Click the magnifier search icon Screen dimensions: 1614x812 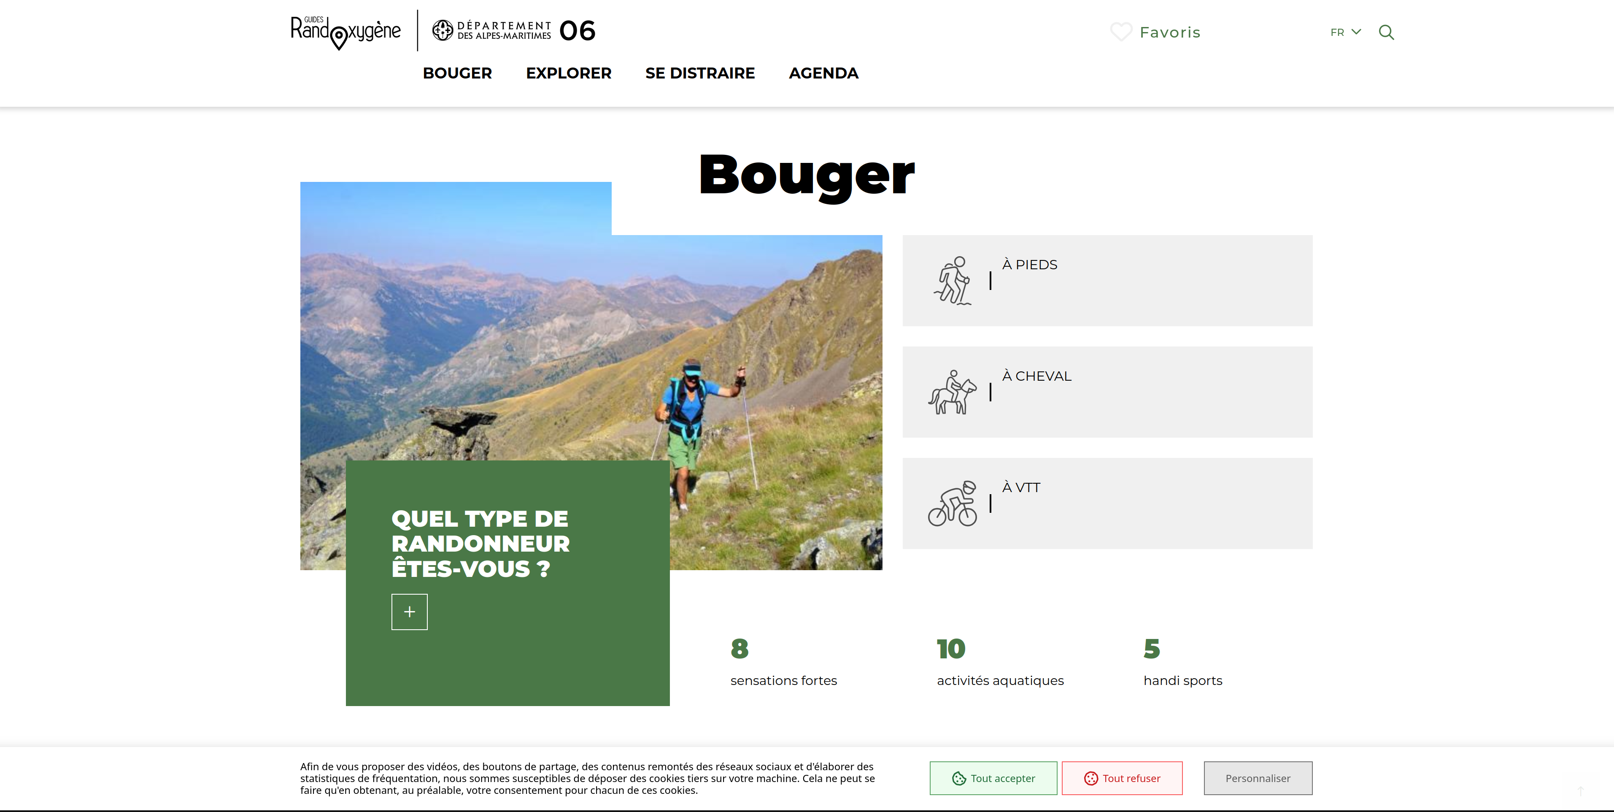click(1386, 32)
